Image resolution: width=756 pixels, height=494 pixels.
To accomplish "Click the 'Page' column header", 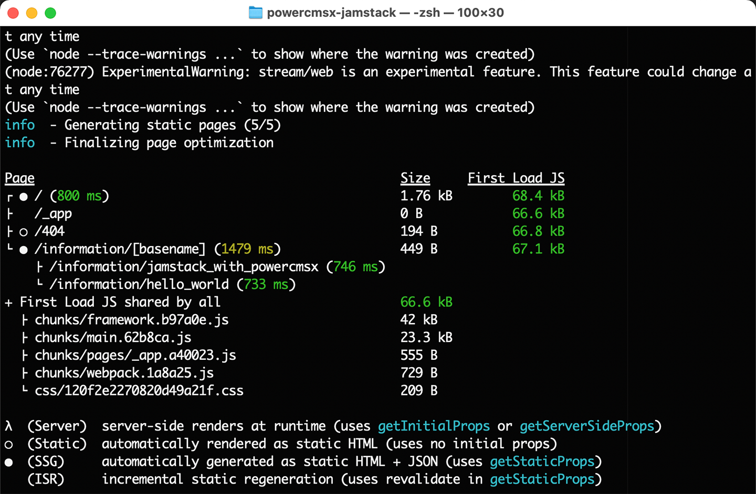I will click(x=20, y=178).
